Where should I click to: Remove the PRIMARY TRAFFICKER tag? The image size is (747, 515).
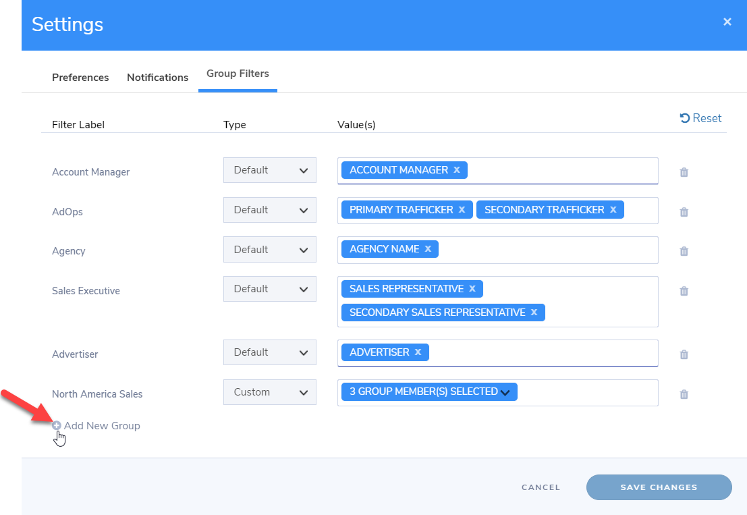click(x=462, y=210)
